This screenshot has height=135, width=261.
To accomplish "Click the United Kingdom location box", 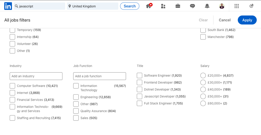I will 93,6.
